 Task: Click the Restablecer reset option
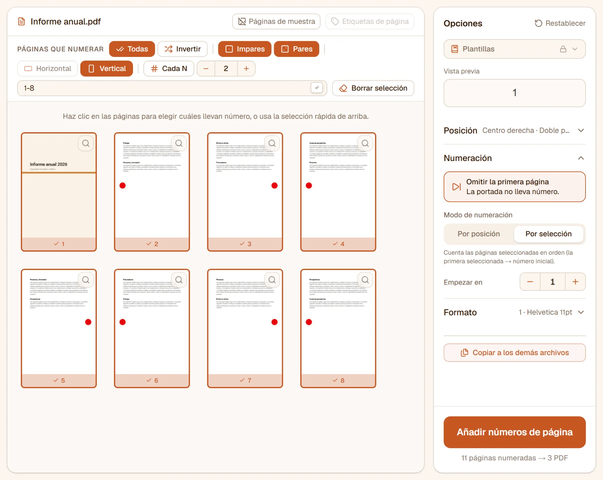tap(560, 23)
